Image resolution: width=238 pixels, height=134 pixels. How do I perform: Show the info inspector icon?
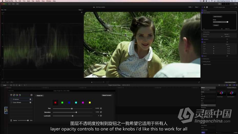207,7
